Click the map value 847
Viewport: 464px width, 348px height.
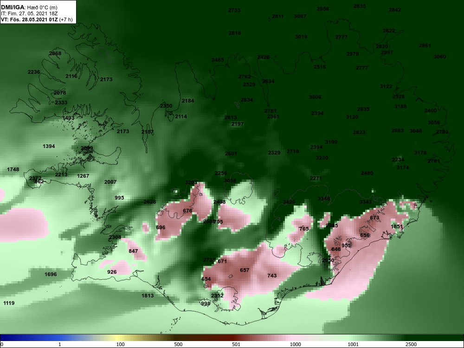[x=133, y=251]
